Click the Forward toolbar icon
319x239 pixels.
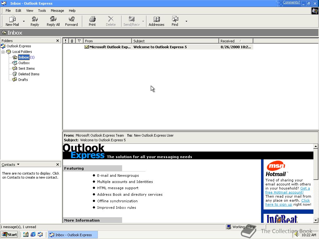[71, 21]
